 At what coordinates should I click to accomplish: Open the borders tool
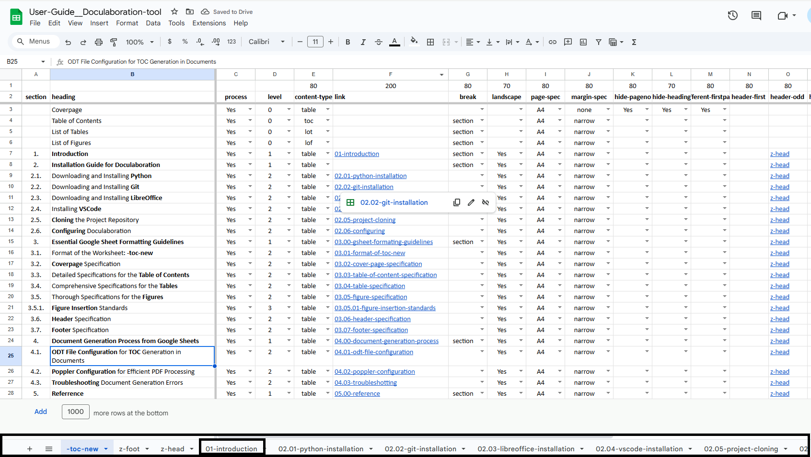point(430,42)
